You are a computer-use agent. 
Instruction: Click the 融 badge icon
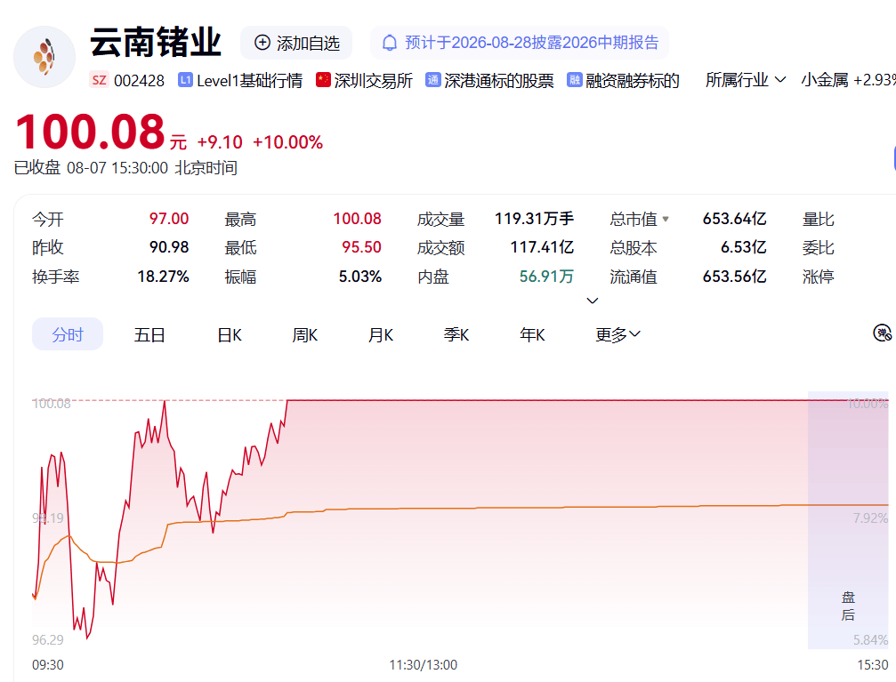coord(574,80)
